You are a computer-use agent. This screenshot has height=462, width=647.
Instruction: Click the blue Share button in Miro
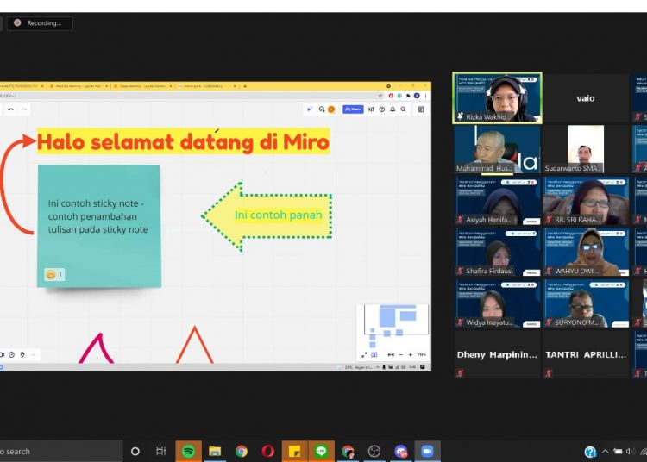(353, 109)
